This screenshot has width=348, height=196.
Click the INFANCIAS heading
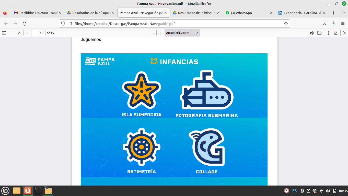click(x=179, y=62)
